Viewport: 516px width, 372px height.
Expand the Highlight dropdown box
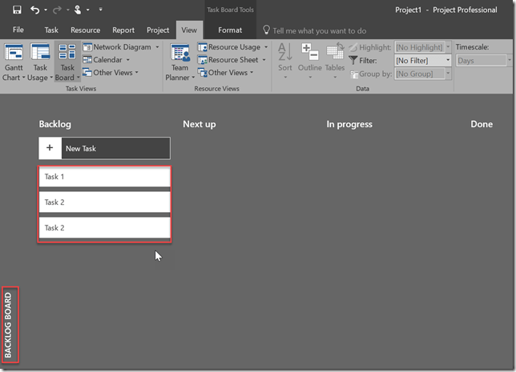coord(422,48)
